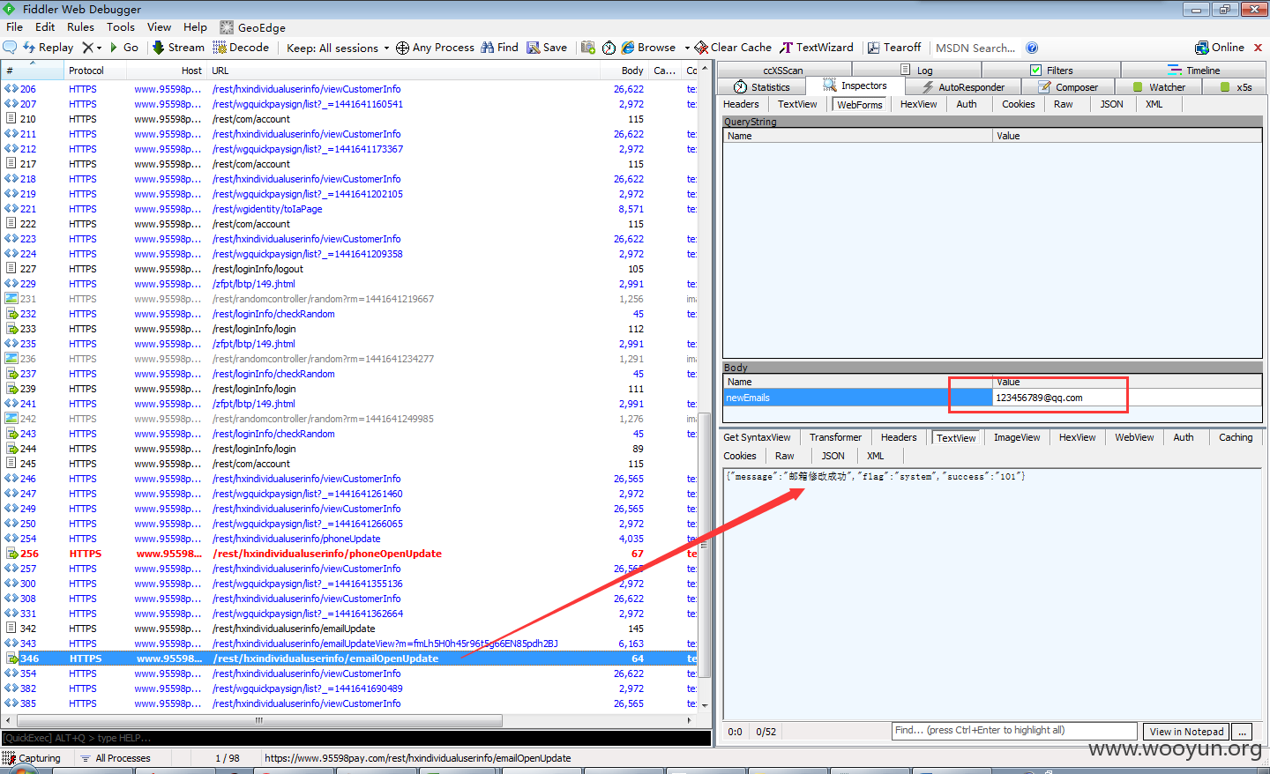Clear Cache from toolbar
Screen dimensions: 1270x774
pos(733,48)
